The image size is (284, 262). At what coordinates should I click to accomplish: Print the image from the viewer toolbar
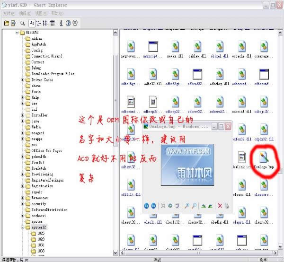227,206
